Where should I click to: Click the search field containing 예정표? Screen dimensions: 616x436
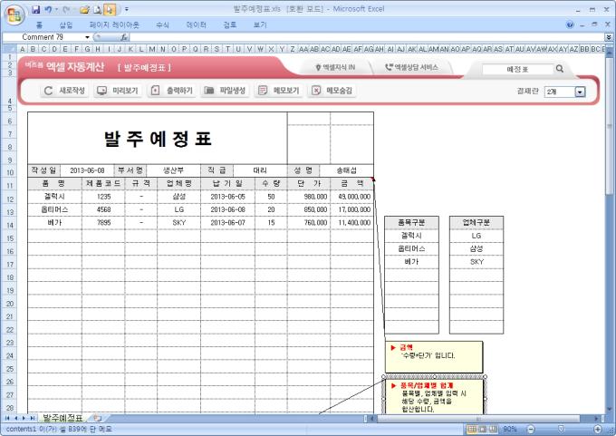(518, 69)
